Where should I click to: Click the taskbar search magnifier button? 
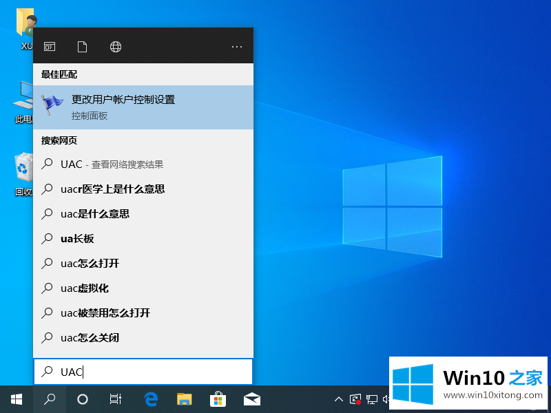50,399
